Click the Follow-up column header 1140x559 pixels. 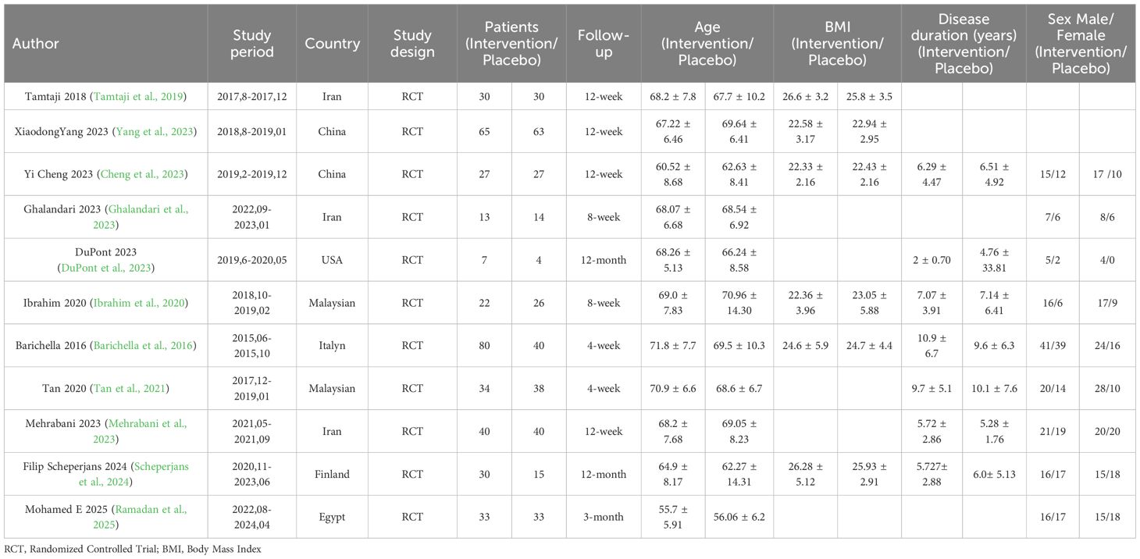pos(603,44)
